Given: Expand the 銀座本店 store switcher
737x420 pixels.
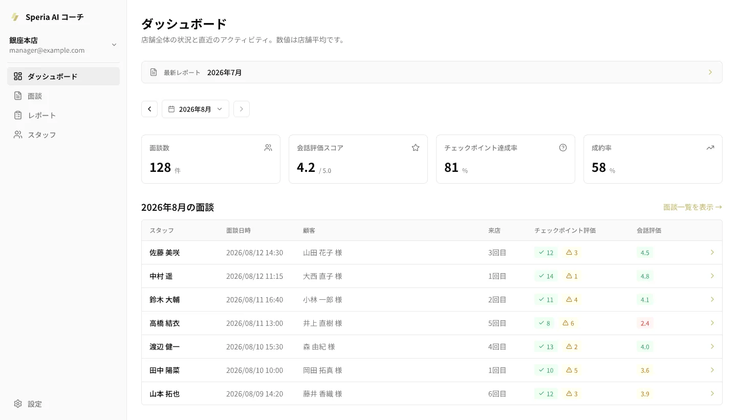Looking at the screenshot, I should click(63, 45).
